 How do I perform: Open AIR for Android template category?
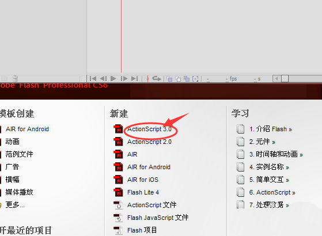coord(27,129)
